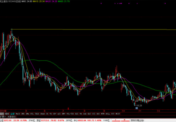Switch to the 模板 tab

click(7, 114)
